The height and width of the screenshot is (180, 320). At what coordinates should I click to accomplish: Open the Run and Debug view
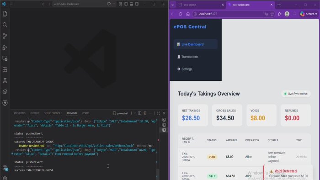coord(5,48)
